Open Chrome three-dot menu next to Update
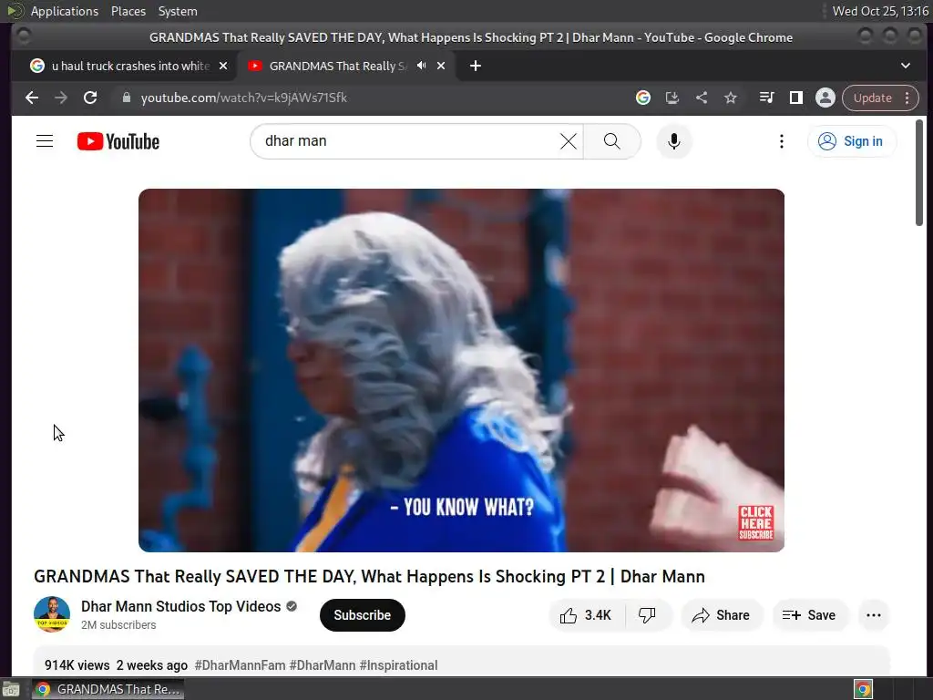Image resolution: width=933 pixels, height=700 pixels. (x=907, y=98)
